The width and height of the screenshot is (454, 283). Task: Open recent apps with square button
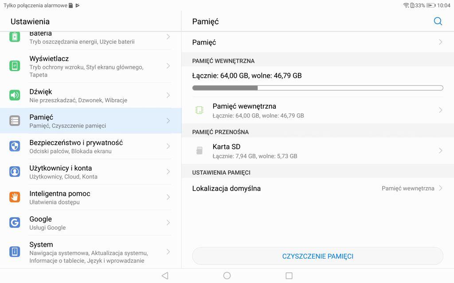click(289, 275)
